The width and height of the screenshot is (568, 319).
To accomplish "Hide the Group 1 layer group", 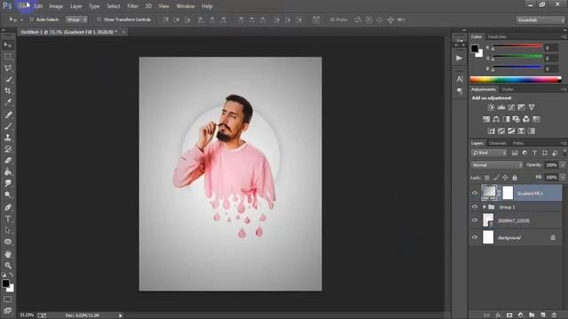I will pyautogui.click(x=475, y=206).
